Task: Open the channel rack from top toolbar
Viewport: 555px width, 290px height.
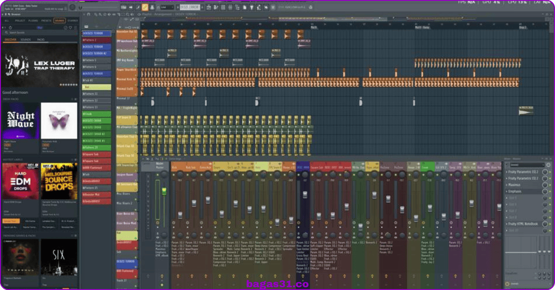Action: pyautogui.click(x=223, y=7)
